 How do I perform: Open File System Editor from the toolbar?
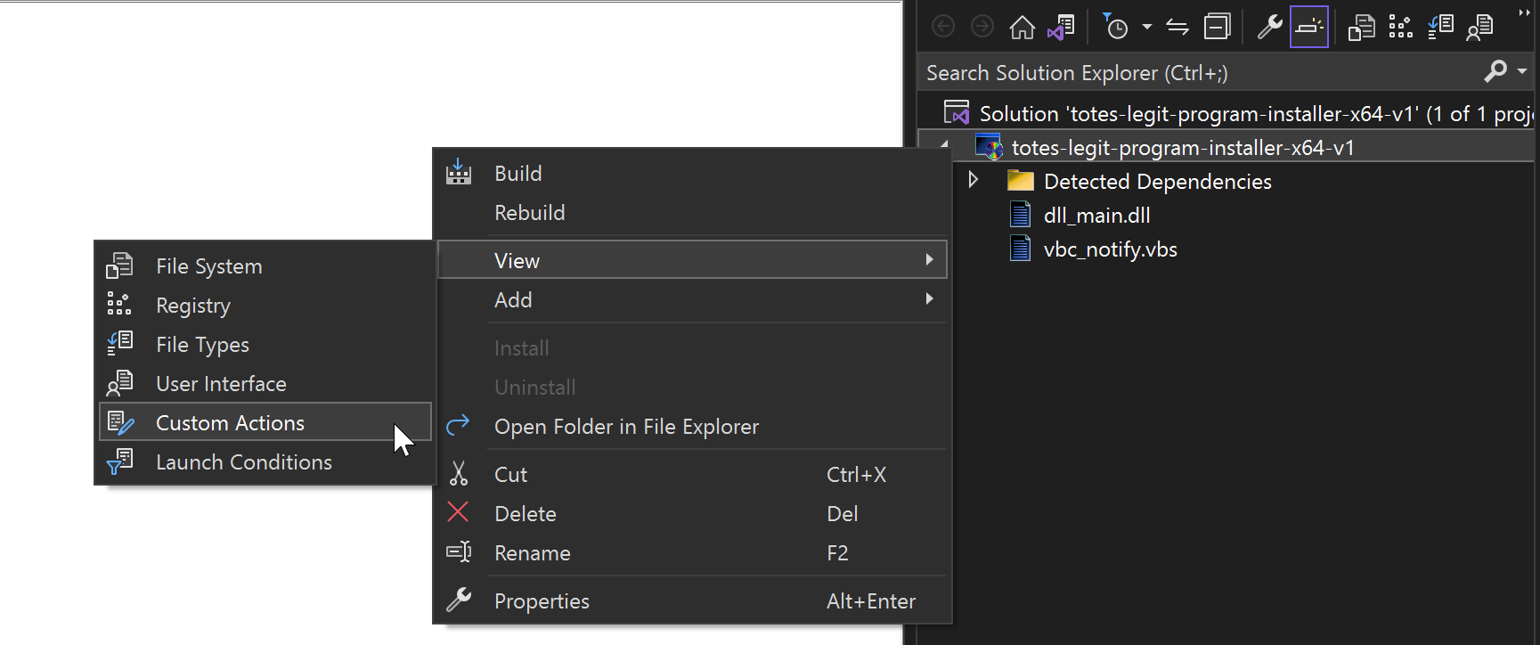click(1361, 28)
